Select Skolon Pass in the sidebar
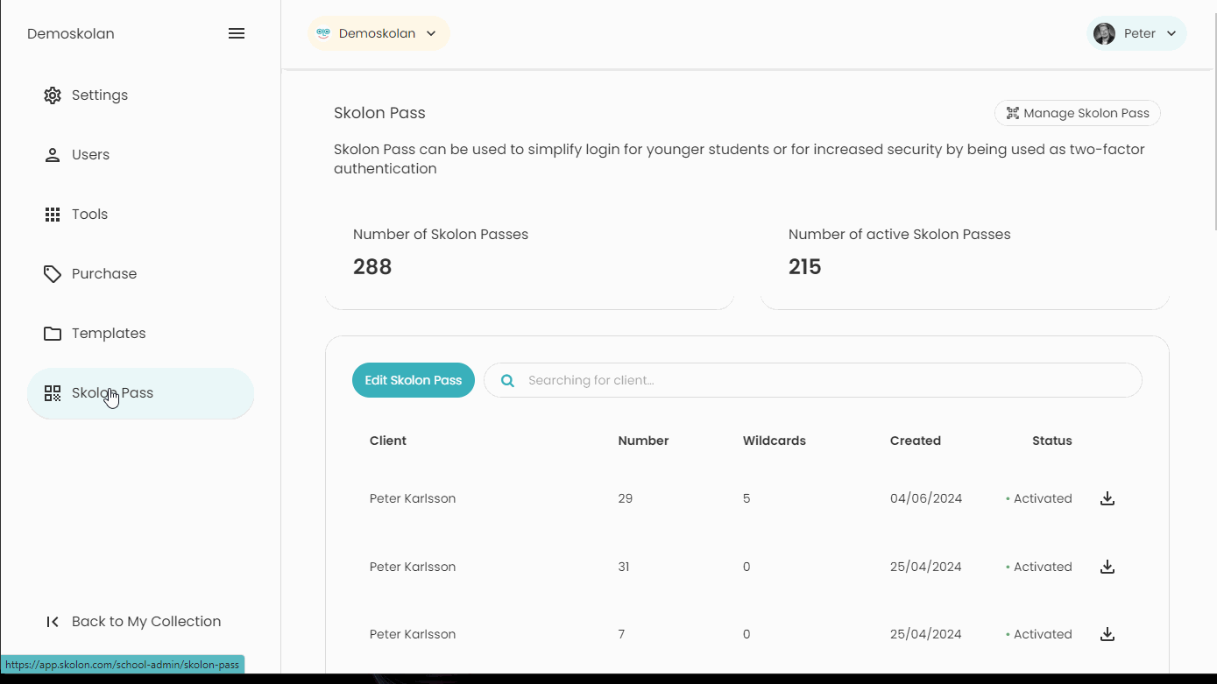The image size is (1217, 684). [140, 393]
